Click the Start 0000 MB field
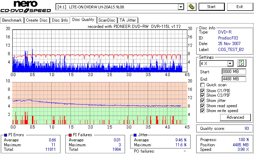Screen dimensions: 254x154 (x=234, y=72)
